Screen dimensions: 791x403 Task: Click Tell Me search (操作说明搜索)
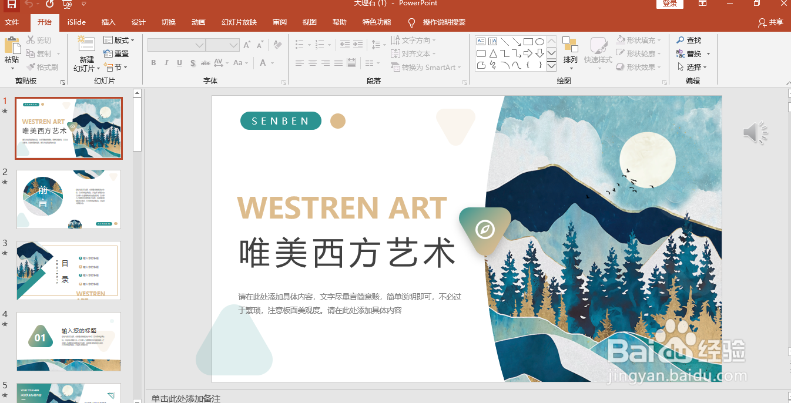click(x=437, y=22)
